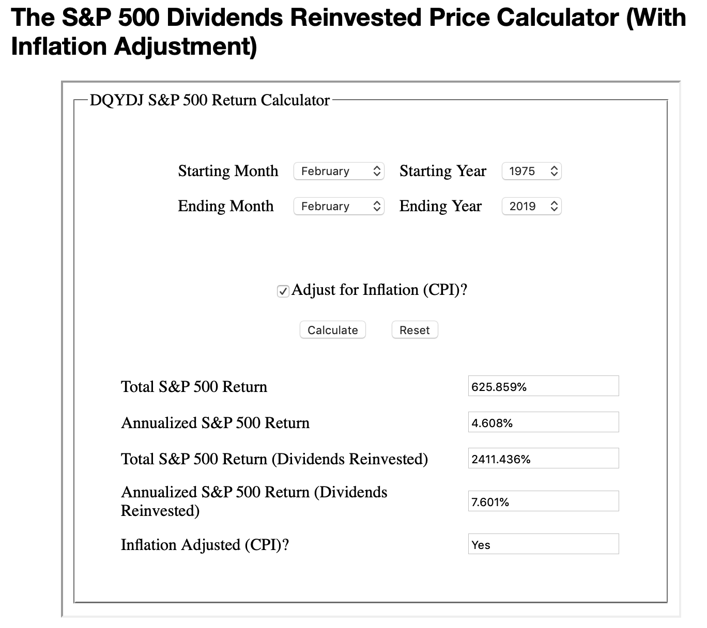Highlight the 2411.436% result value
This screenshot has height=628, width=707.
[x=500, y=458]
